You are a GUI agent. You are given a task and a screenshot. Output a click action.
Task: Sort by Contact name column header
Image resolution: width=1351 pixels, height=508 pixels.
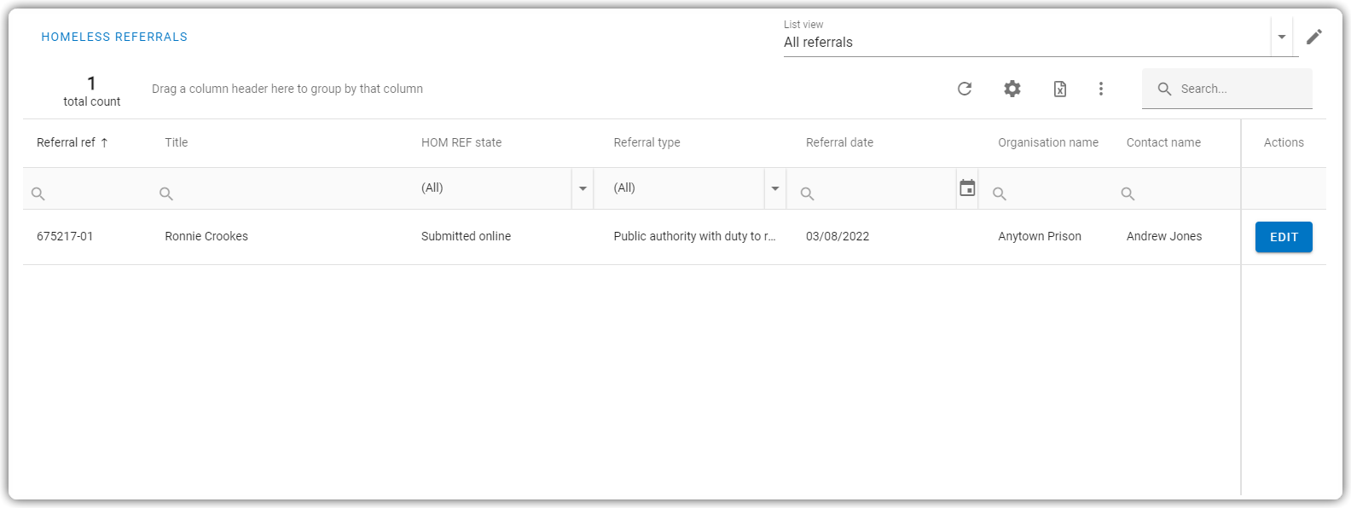(x=1163, y=143)
